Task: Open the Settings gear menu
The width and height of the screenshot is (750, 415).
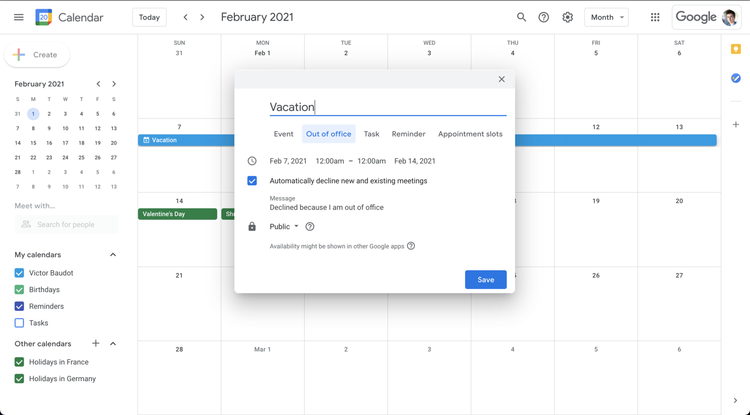Action: click(568, 17)
